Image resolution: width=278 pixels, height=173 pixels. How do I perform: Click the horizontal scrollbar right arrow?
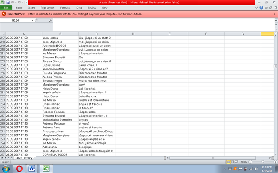270,158
